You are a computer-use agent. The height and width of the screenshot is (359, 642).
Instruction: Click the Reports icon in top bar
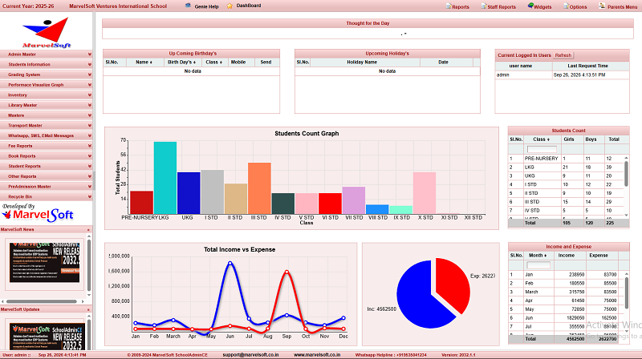449,6
